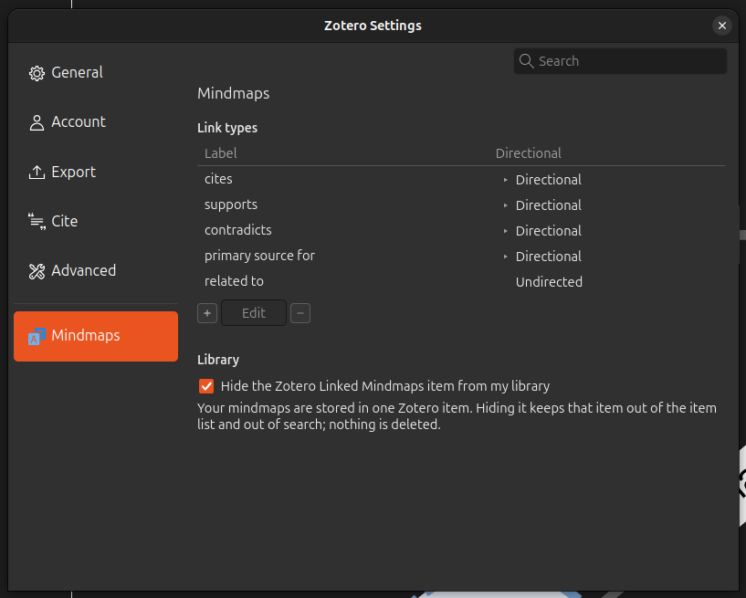Click the Edit link type button
The image size is (746, 598).
click(x=254, y=313)
